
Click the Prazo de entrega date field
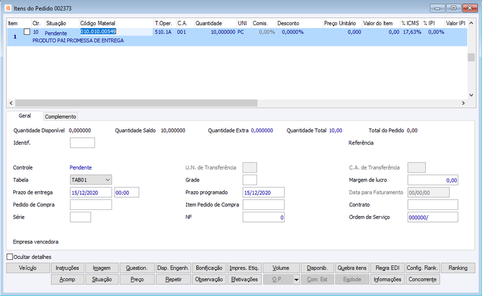tap(91, 193)
